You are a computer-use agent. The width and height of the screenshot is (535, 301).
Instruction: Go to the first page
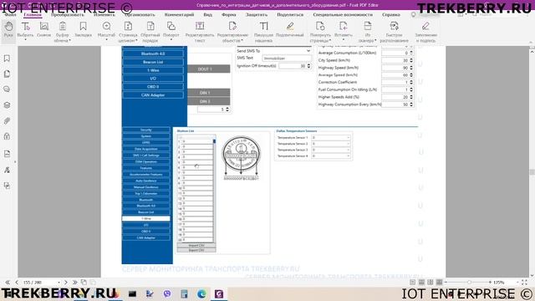(x=8, y=283)
